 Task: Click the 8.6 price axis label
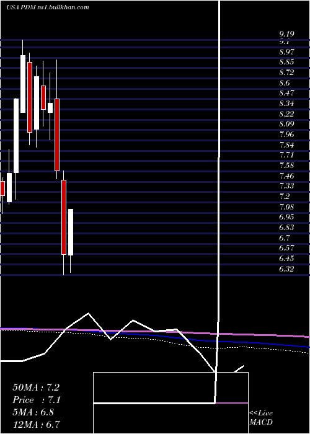coord(285,82)
